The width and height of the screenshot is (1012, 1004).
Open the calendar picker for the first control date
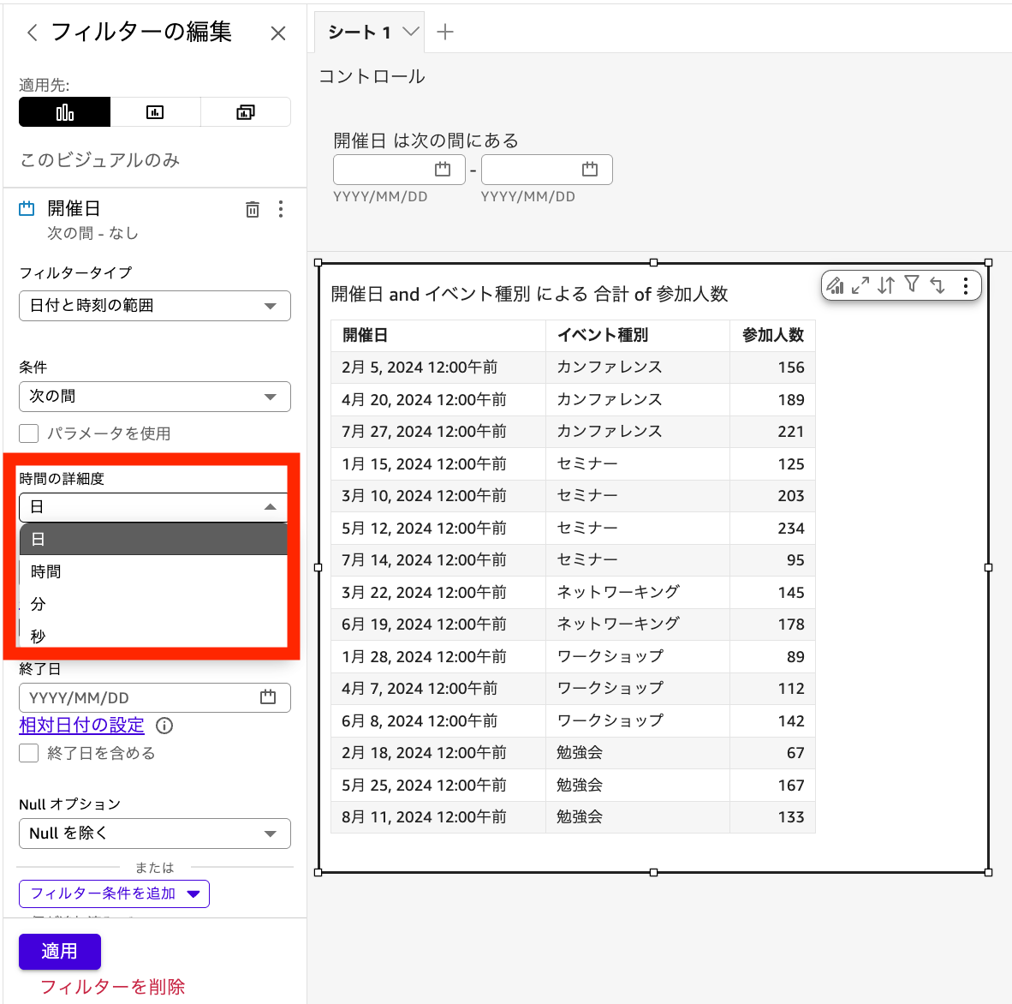(x=443, y=169)
